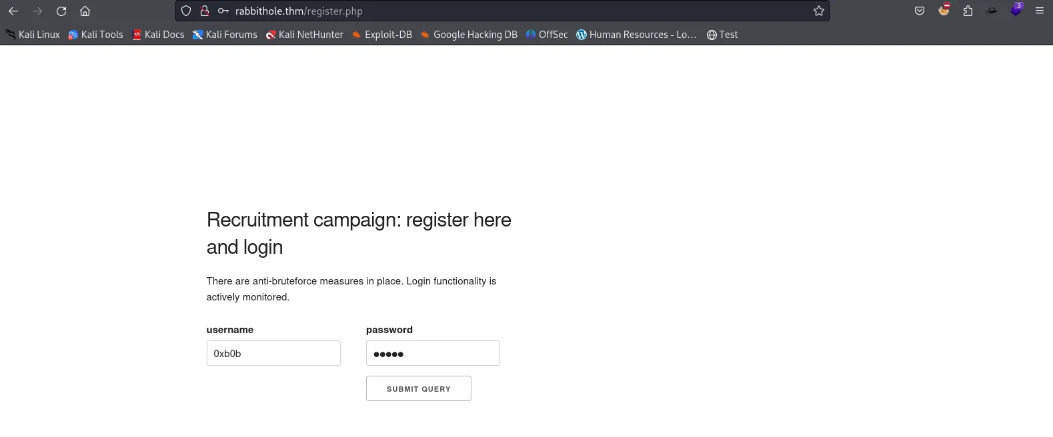Screen dimensions: 1053x437
Task: Select the address bar URL
Action: click(x=299, y=11)
